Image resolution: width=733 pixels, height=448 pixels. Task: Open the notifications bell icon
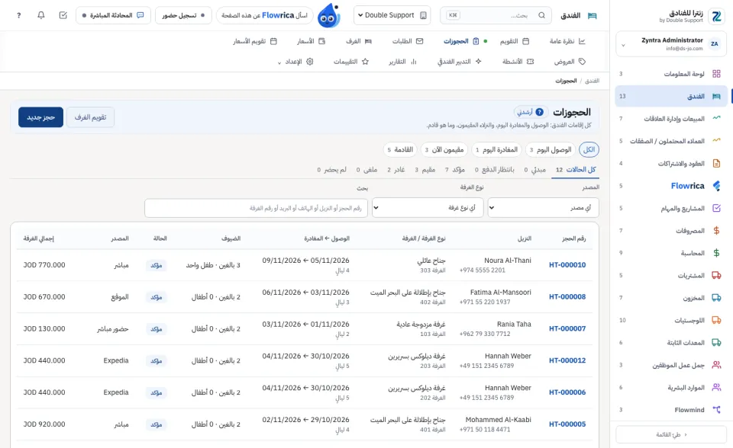(x=41, y=15)
